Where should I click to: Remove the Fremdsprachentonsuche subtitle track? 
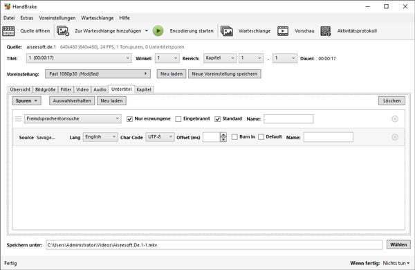(395, 119)
